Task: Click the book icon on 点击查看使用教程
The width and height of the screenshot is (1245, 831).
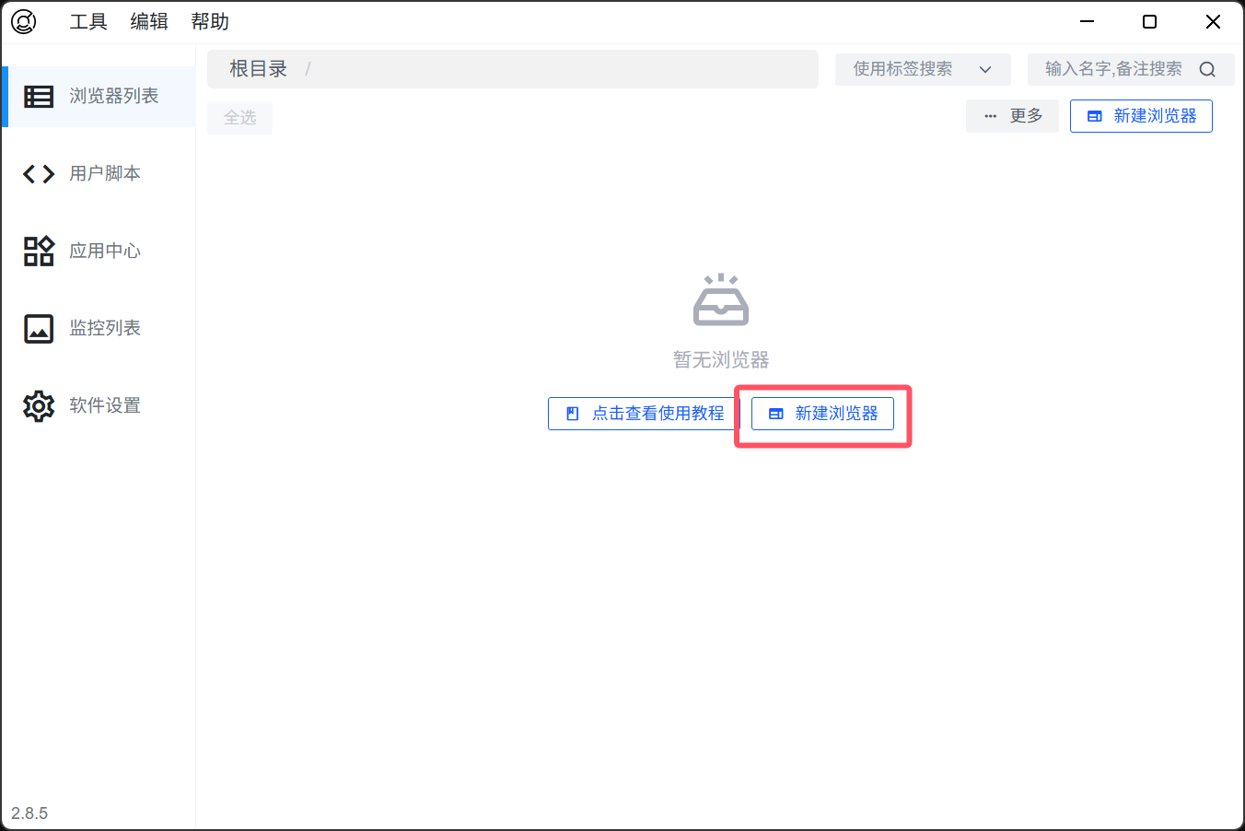Action: coord(573,414)
